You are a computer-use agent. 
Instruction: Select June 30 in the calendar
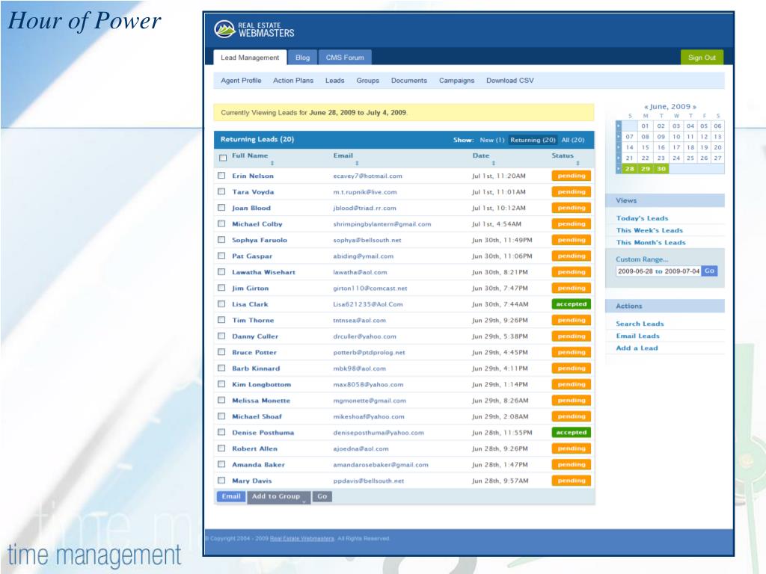[x=661, y=169]
